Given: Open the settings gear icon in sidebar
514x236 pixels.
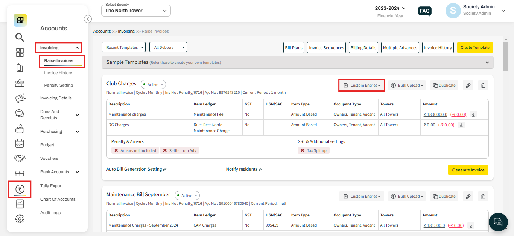Looking at the screenshot, I should (x=20, y=219).
